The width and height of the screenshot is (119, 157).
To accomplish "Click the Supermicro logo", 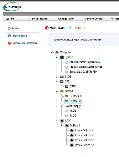I will tap(12, 7).
